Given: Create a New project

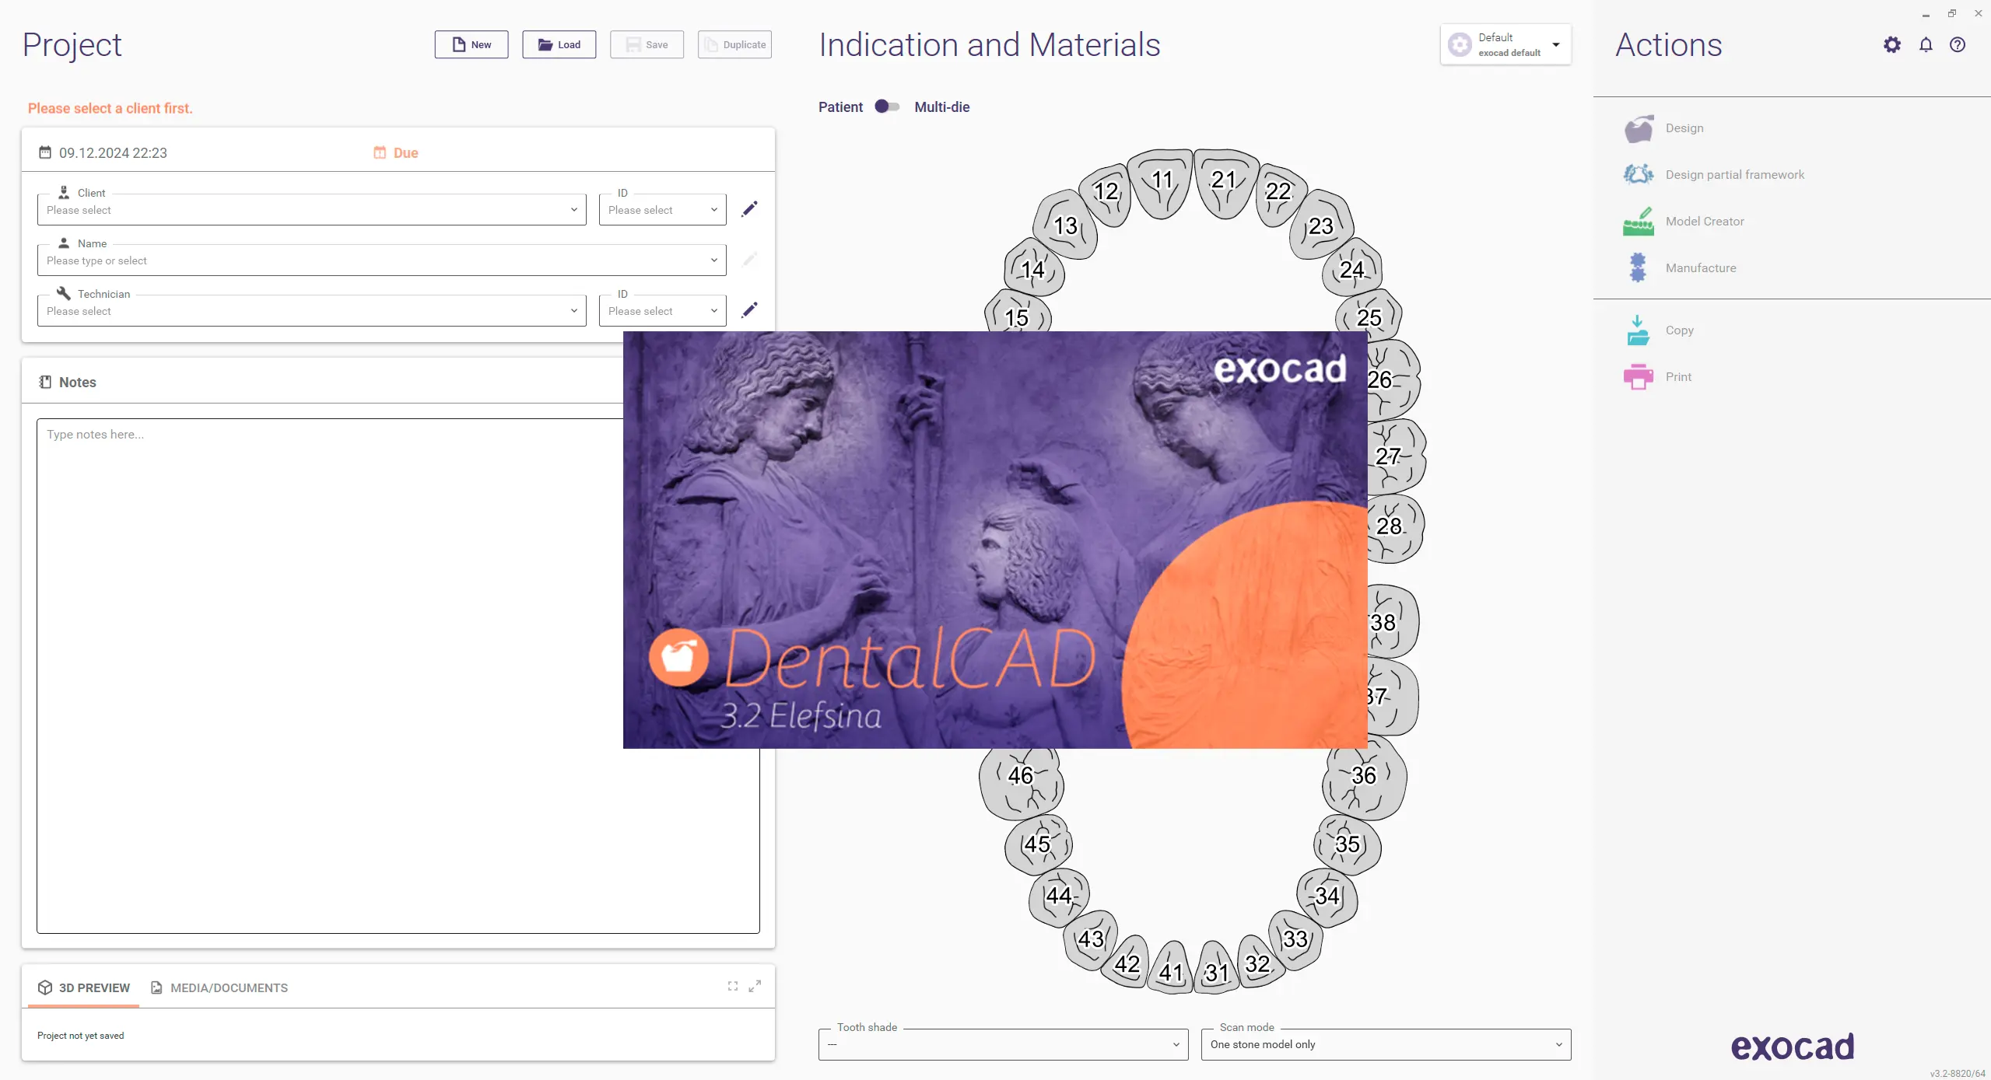Looking at the screenshot, I should click(471, 44).
